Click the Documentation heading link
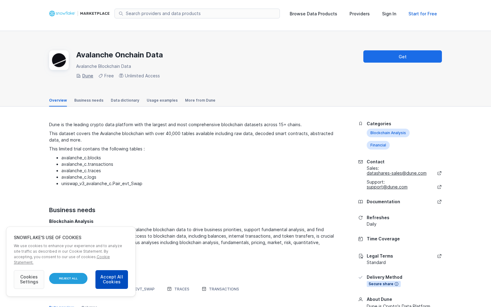 [x=383, y=202]
